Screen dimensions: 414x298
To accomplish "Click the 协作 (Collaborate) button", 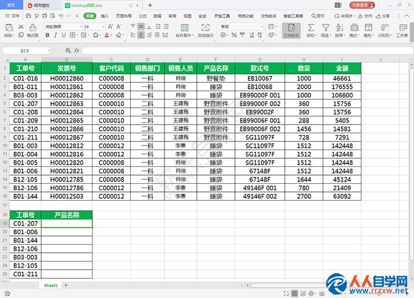I will pos(365,16).
